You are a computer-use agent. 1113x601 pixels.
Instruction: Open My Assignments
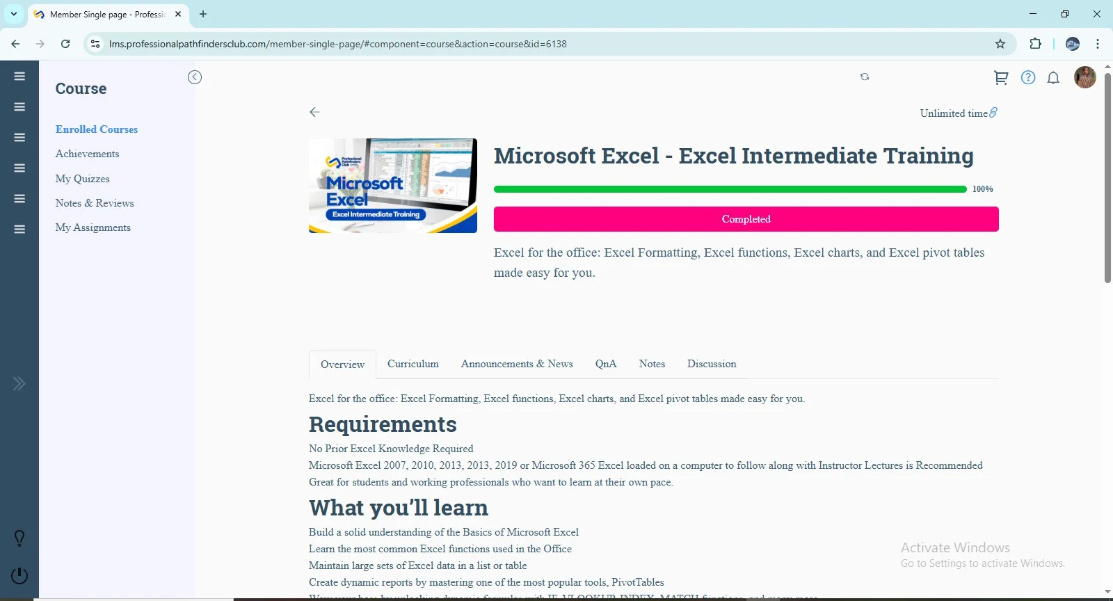click(x=93, y=227)
